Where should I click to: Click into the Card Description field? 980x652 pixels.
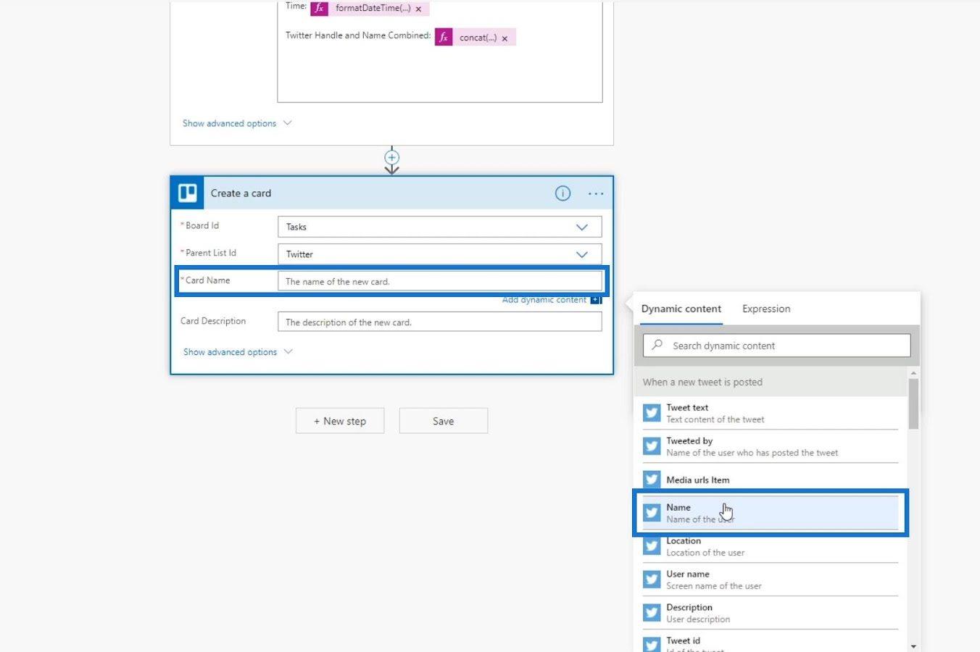point(439,322)
